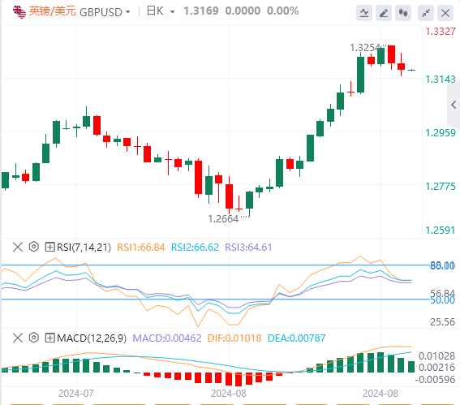Click the MACD(12,26,9) label
Screen dimensions: 460x405
92,338
